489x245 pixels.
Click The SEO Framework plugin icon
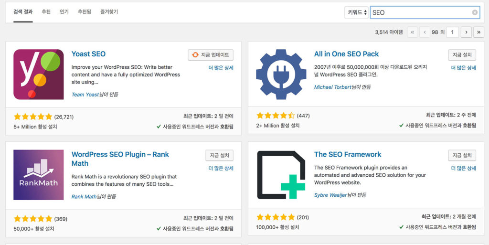click(281, 174)
